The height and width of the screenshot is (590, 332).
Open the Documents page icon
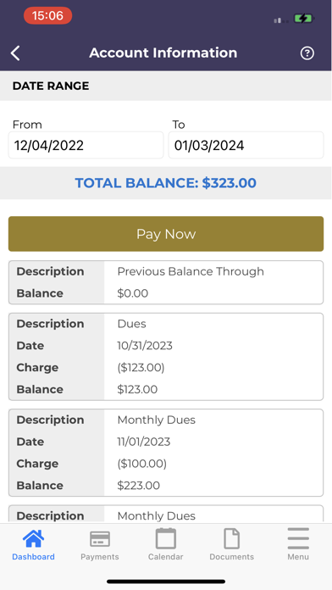(x=231, y=538)
